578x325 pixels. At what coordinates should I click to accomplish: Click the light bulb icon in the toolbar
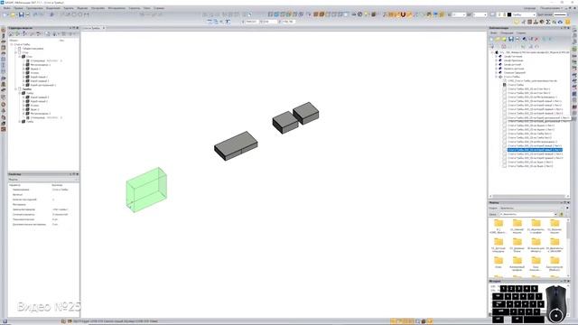pos(366,14)
